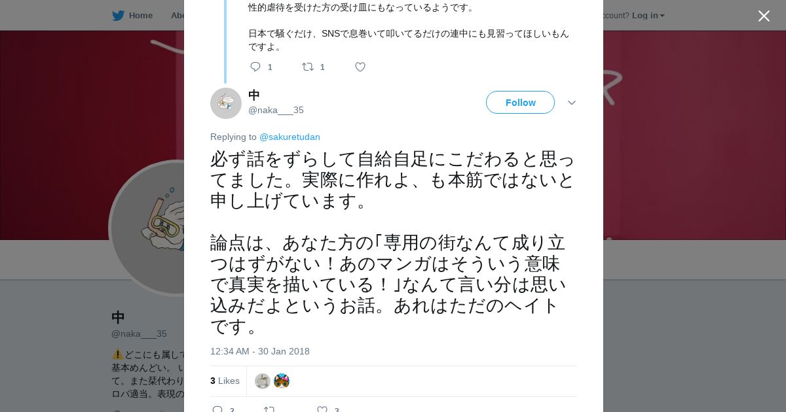This screenshot has height=412, width=786.
Task: View the 3 Likes list
Action: (225, 381)
